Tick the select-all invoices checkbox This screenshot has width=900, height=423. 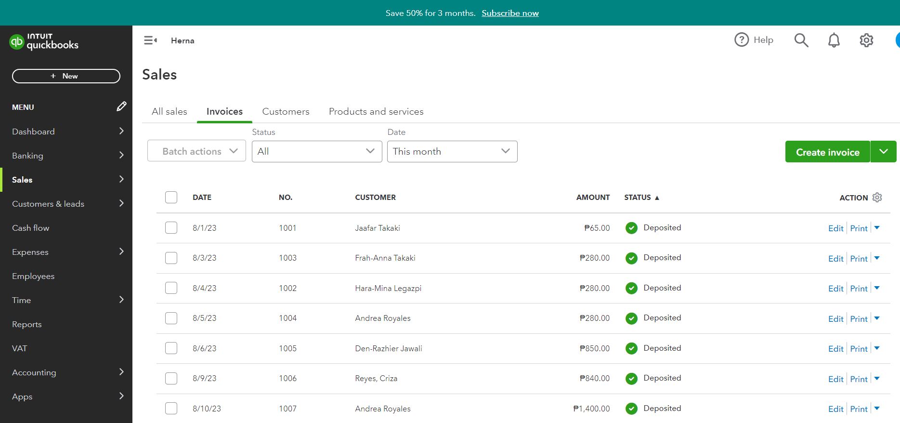171,198
